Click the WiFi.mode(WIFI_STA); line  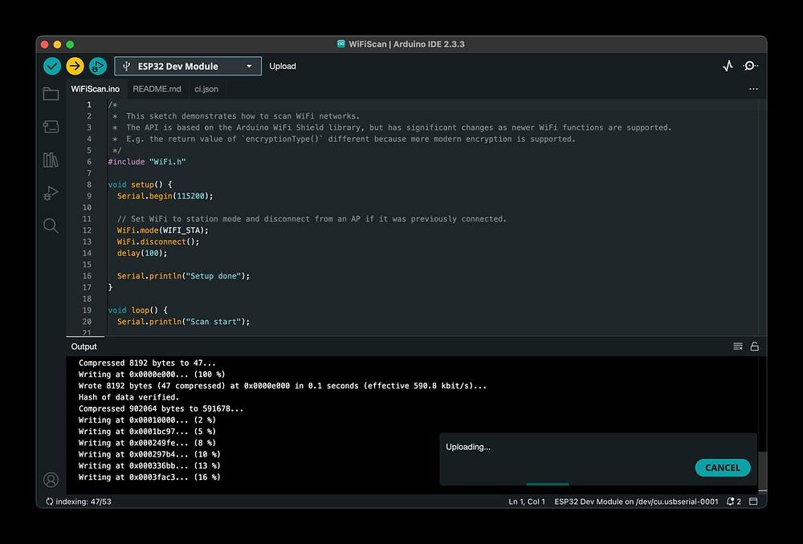point(163,230)
